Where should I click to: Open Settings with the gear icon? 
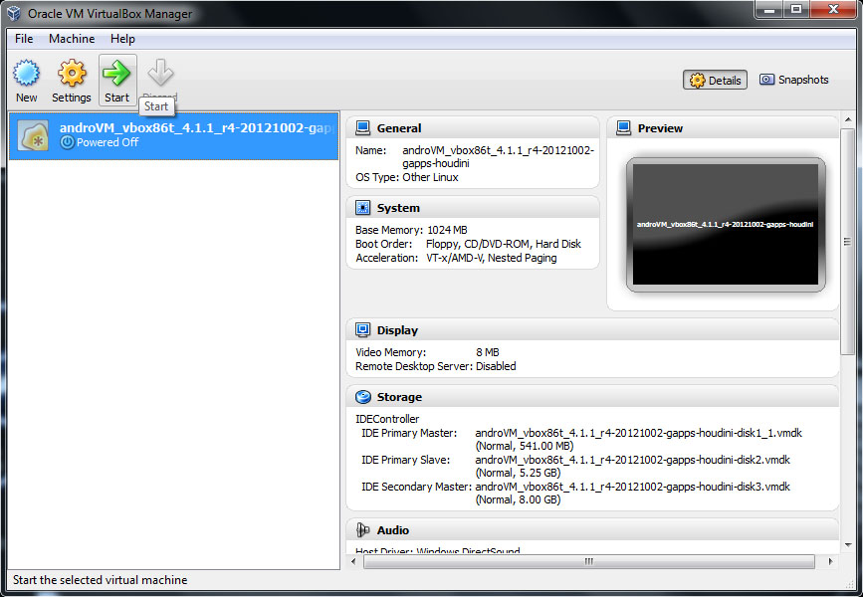72,74
